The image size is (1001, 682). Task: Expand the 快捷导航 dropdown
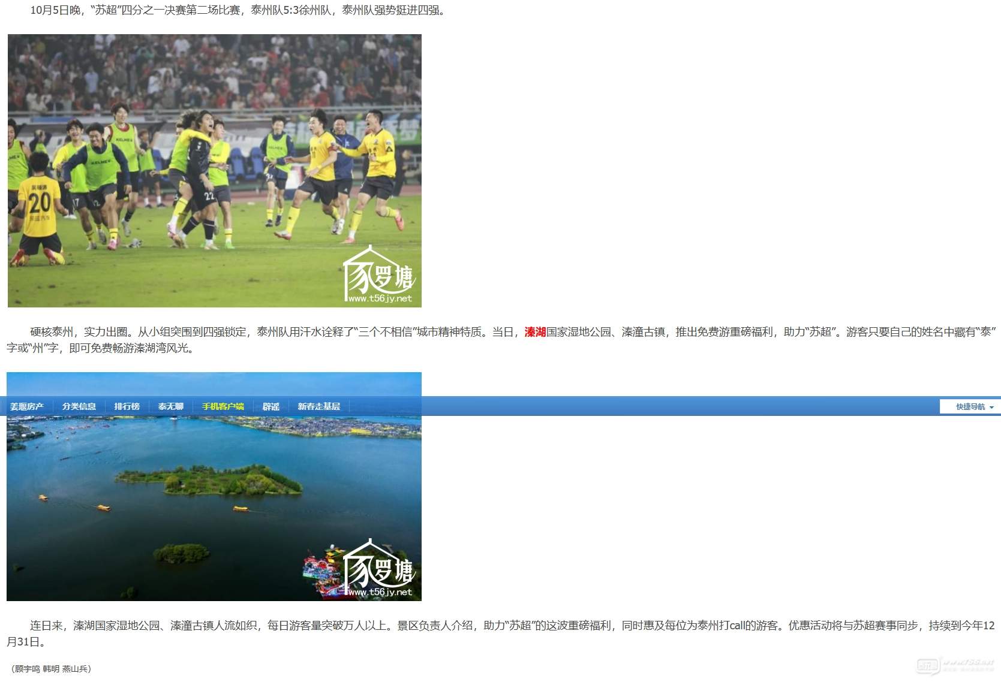point(970,407)
